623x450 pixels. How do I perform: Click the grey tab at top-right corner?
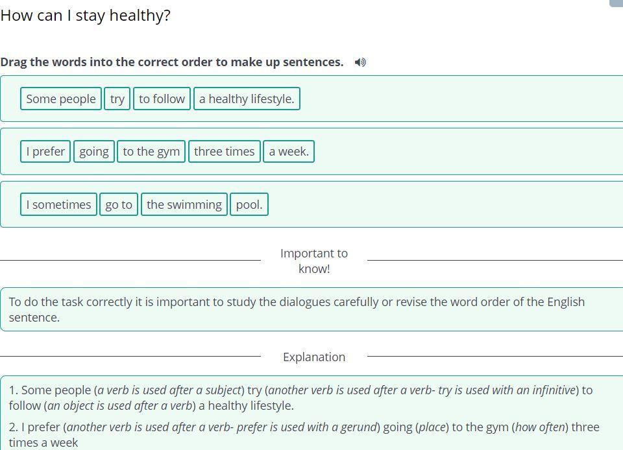617,3
